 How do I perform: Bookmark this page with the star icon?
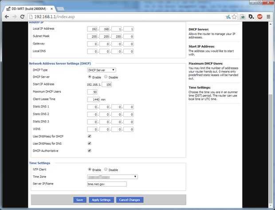click(234, 17)
